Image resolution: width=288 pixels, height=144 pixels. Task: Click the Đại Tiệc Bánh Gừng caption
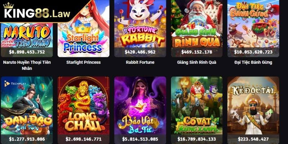point(253,62)
